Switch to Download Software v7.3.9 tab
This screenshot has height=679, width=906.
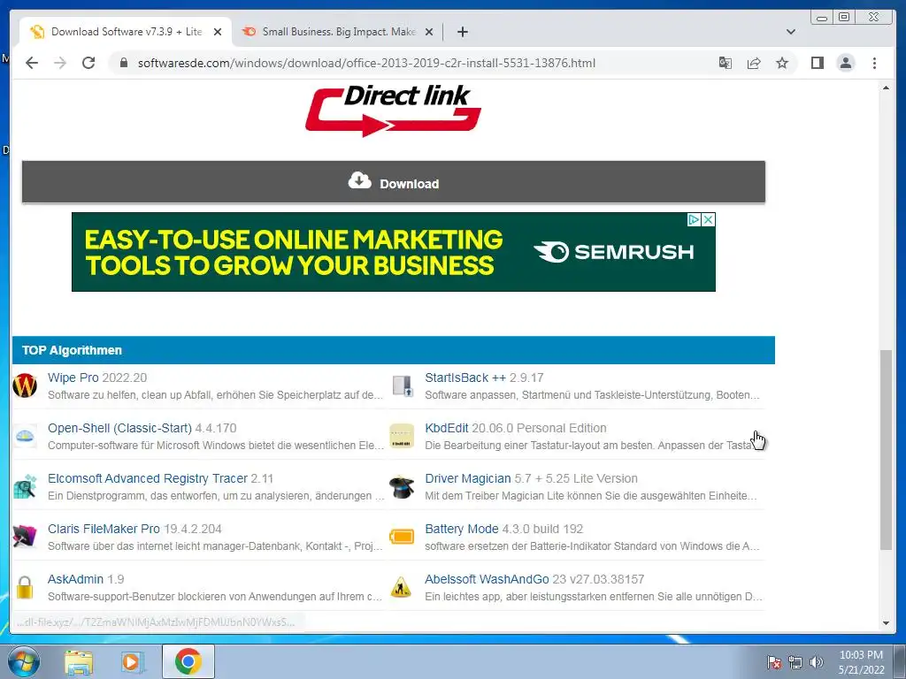[126, 32]
